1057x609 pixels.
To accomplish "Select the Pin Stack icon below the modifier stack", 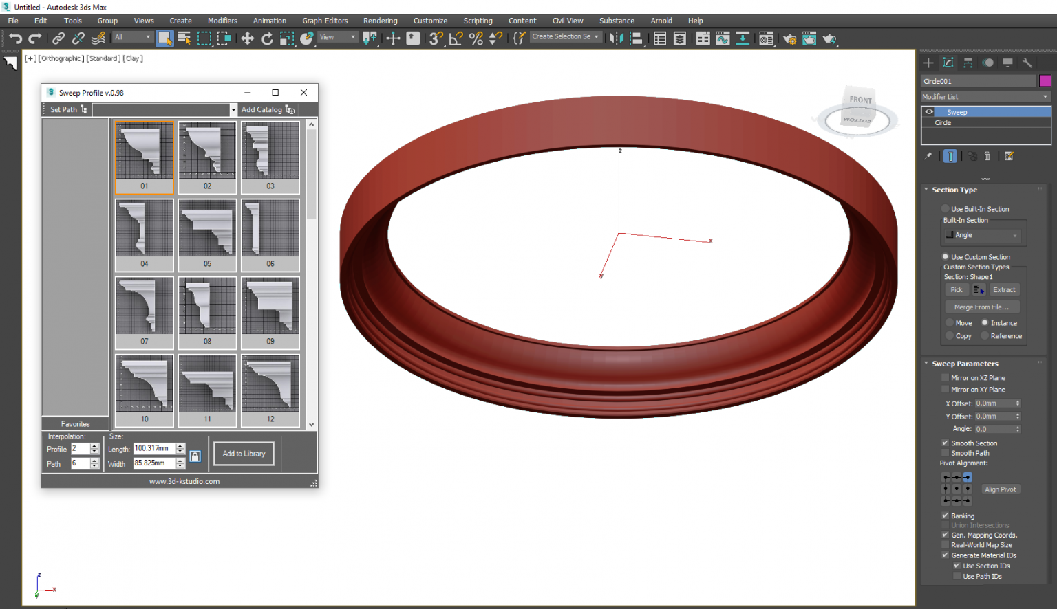I will pos(928,156).
